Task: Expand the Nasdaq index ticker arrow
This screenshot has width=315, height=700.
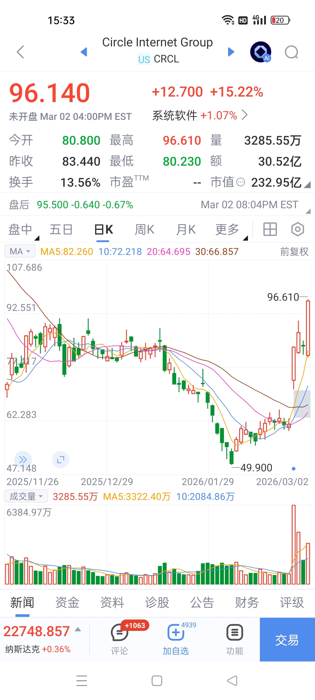Action: click(x=78, y=629)
